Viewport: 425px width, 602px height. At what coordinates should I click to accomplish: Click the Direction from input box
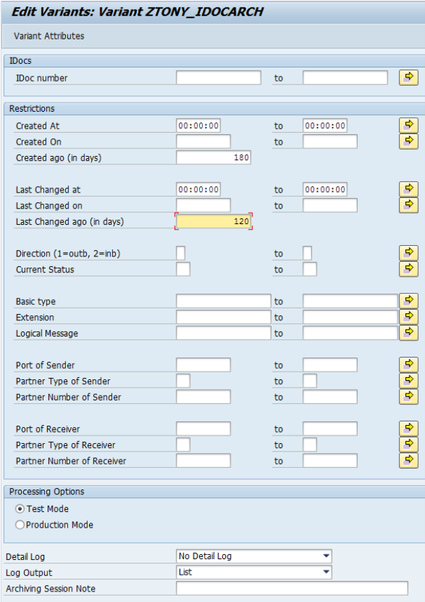pos(181,254)
